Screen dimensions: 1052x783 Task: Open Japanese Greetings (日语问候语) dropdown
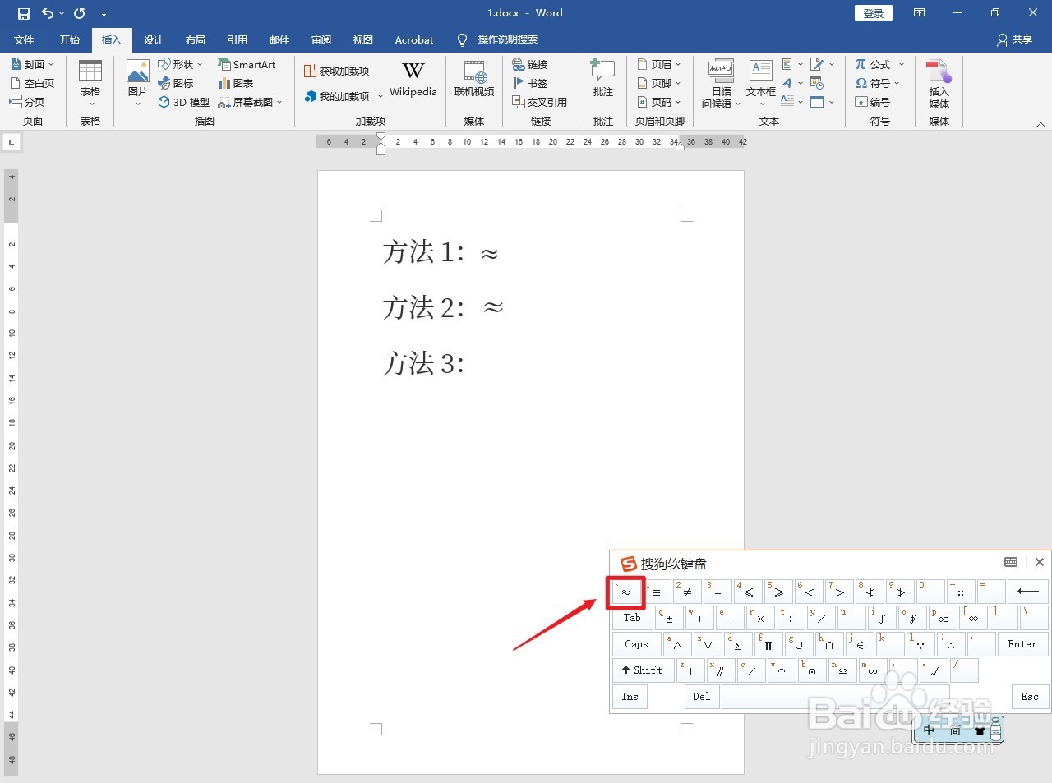(721, 84)
